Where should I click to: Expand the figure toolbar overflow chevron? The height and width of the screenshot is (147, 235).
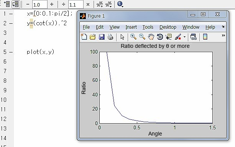223,36
